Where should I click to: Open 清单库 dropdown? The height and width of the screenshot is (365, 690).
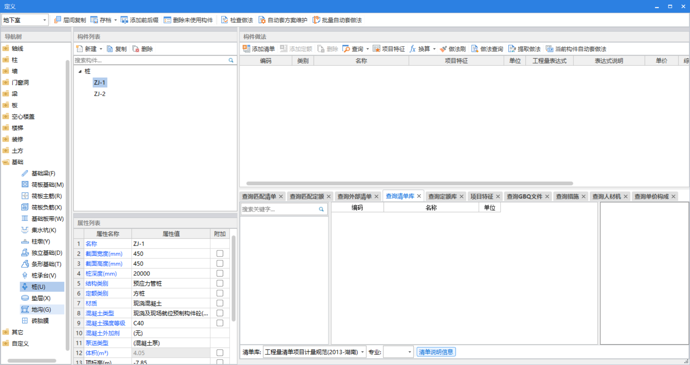click(x=362, y=352)
